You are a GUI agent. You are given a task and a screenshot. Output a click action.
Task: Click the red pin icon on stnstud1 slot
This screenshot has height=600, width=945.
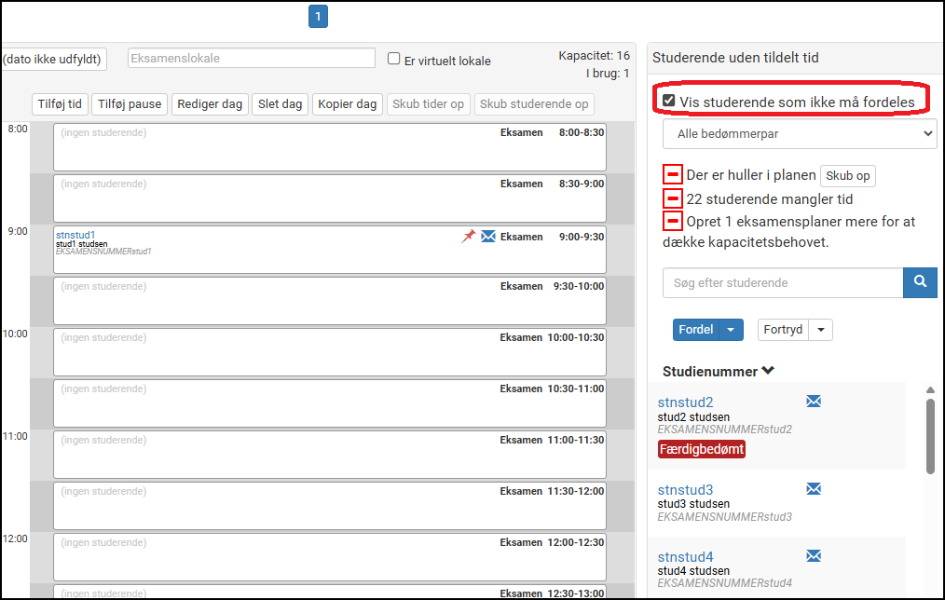(468, 237)
